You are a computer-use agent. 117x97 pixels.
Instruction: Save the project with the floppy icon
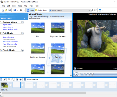tap(10, 10)
